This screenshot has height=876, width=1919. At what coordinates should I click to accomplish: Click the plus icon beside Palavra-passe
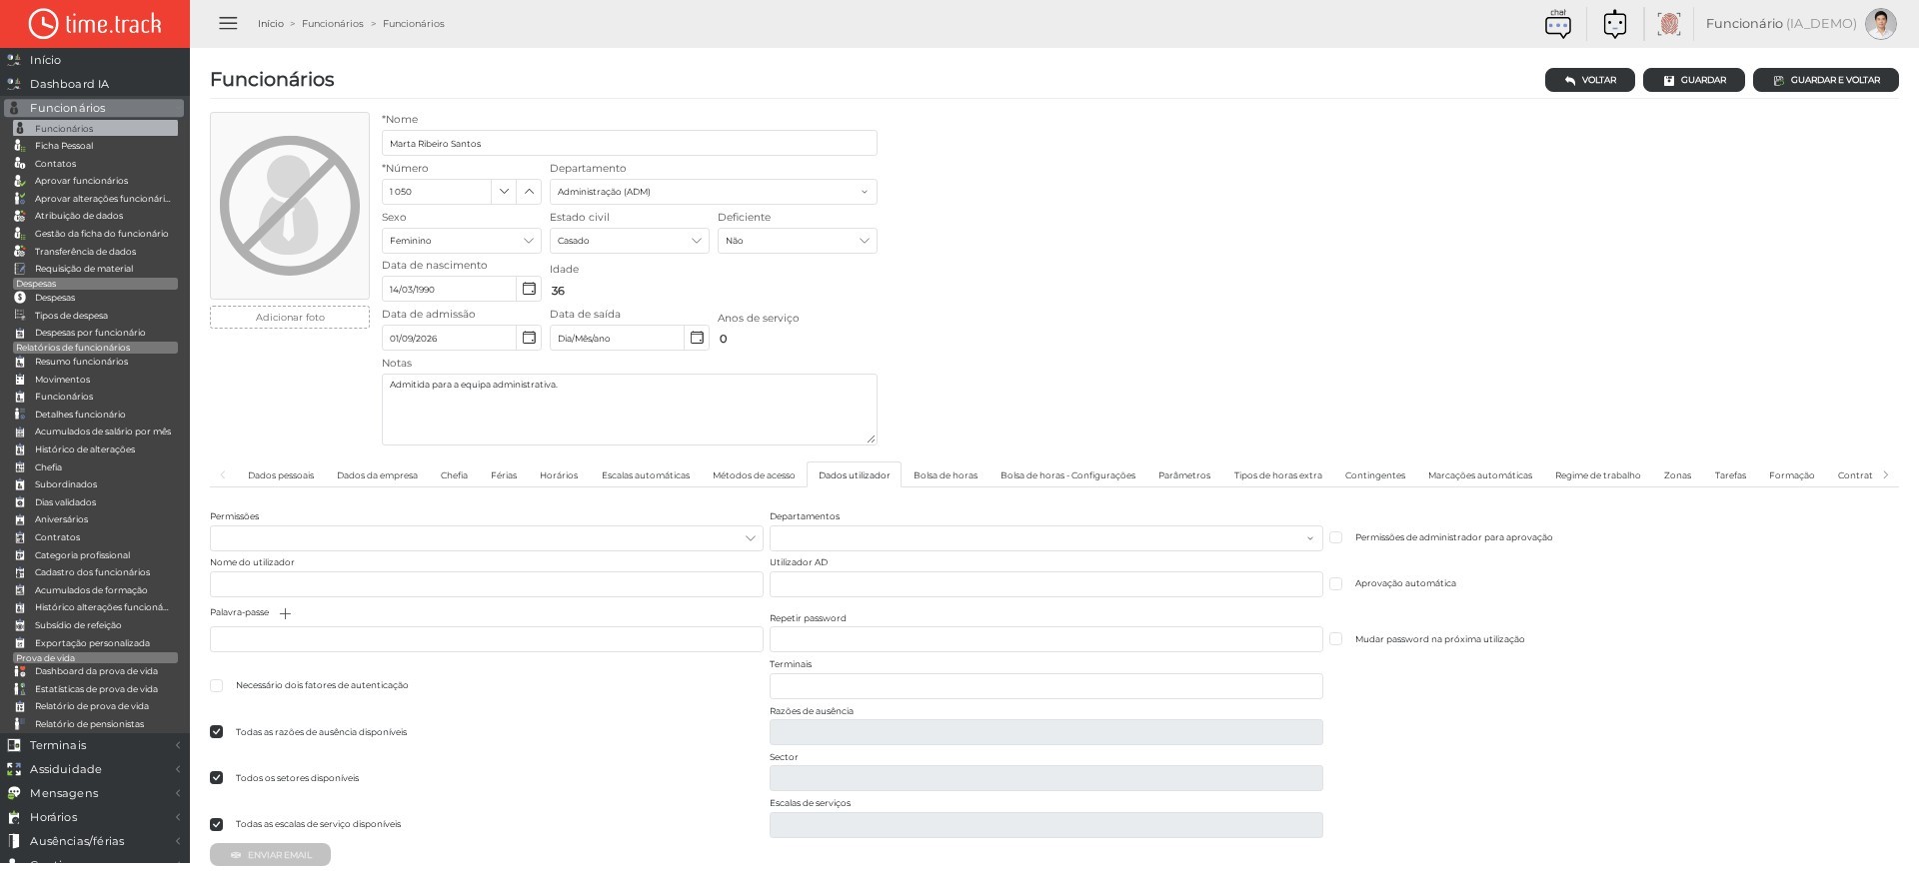tap(285, 613)
